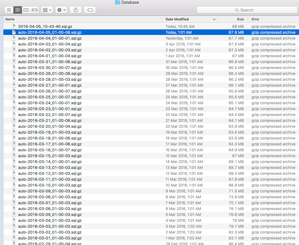Switch to list view in Finder toolbar
Image resolution: width=299 pixels, height=245 pixels.
(x=18, y=10)
